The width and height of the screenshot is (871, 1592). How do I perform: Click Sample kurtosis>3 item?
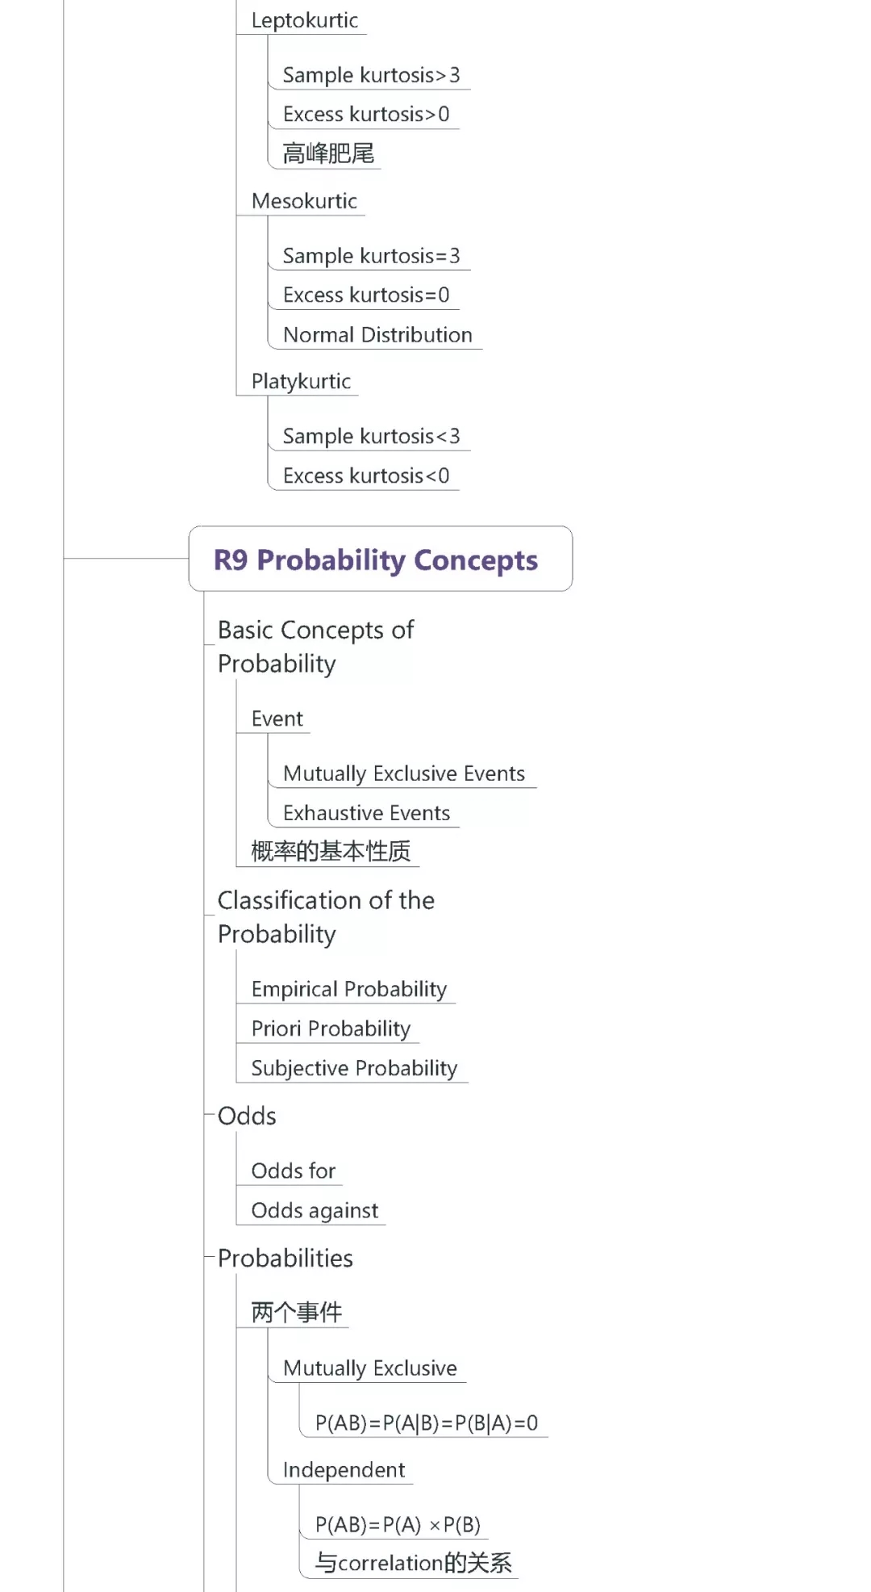pyautogui.click(x=371, y=75)
